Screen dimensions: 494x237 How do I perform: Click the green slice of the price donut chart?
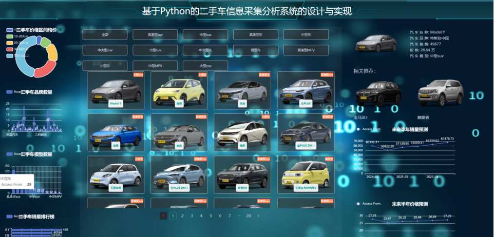[x=46, y=42]
